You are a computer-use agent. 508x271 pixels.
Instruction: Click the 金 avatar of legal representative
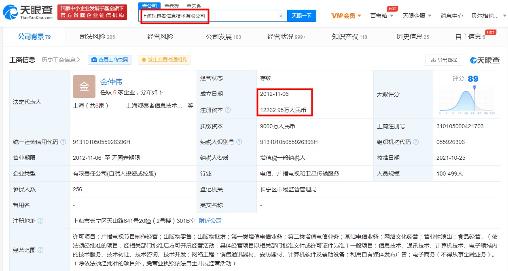click(x=84, y=87)
